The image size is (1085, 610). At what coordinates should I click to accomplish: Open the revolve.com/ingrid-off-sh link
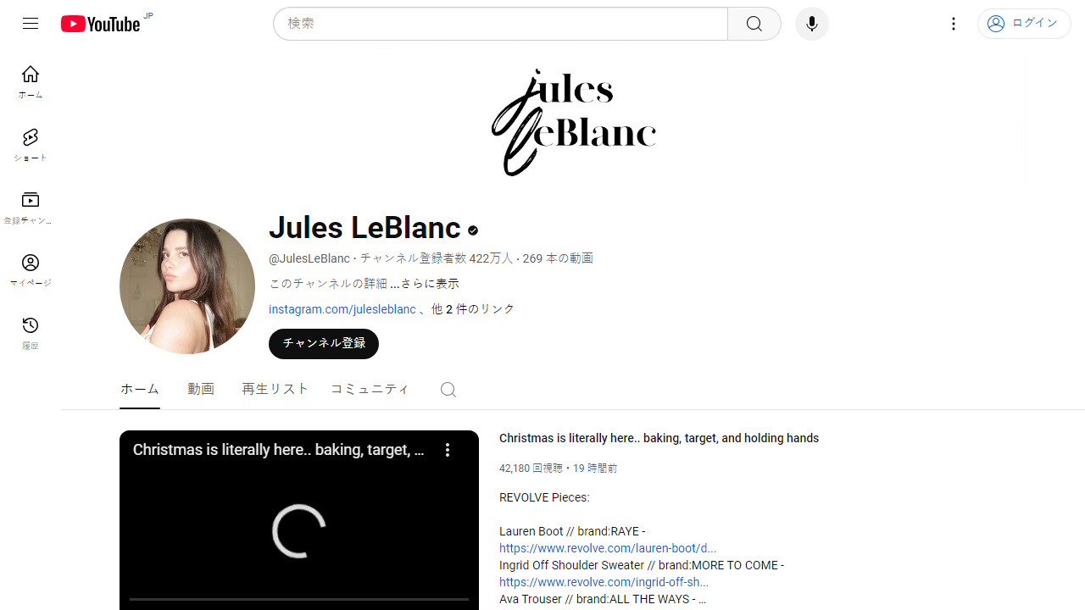604,582
